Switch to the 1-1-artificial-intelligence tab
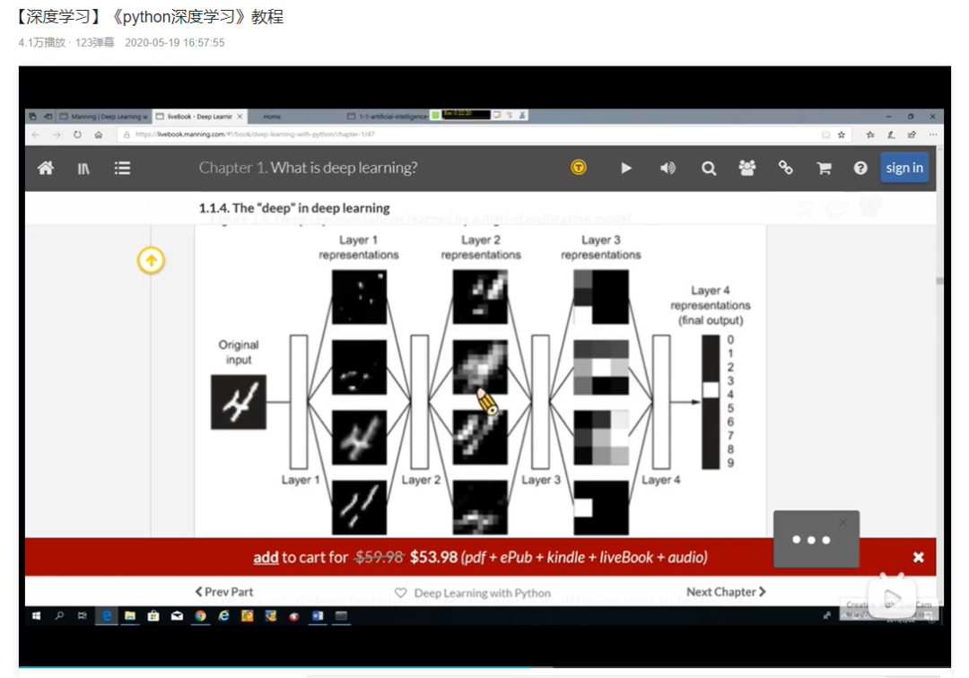Image resolution: width=969 pixels, height=678 pixels. coord(388,116)
